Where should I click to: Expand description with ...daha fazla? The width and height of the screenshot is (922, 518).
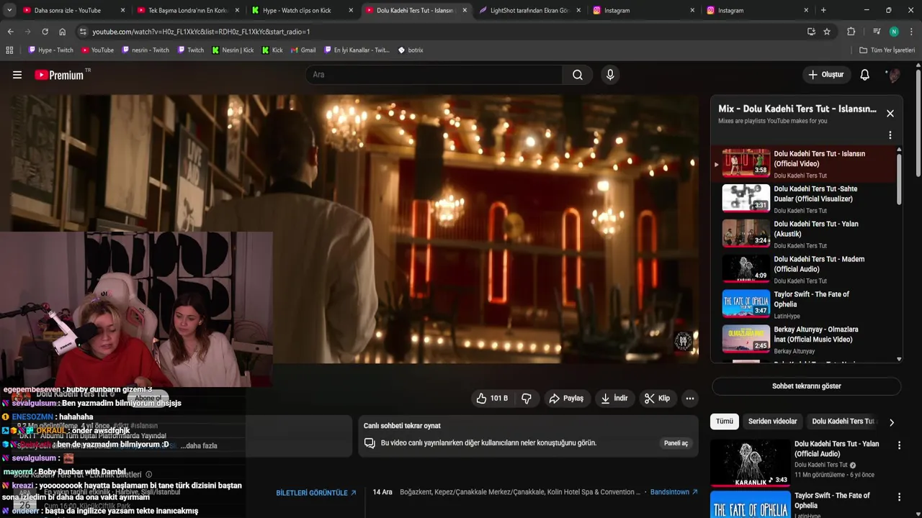coord(200,446)
